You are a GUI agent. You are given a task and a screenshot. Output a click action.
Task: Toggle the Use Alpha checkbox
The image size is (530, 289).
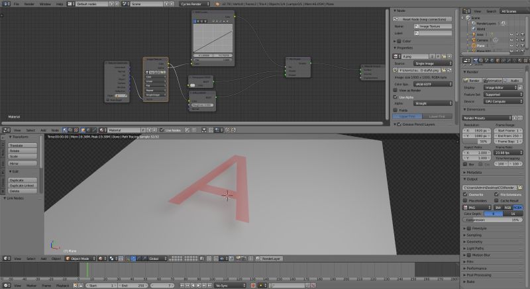[395, 97]
